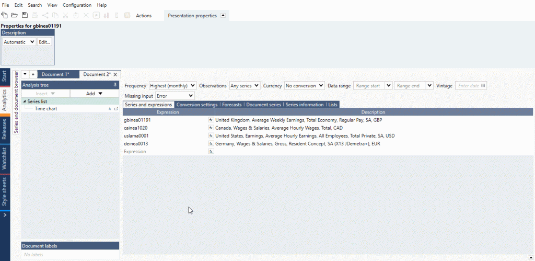
Task: Collapse the Presentation properties panel
Action: [x=223, y=15]
